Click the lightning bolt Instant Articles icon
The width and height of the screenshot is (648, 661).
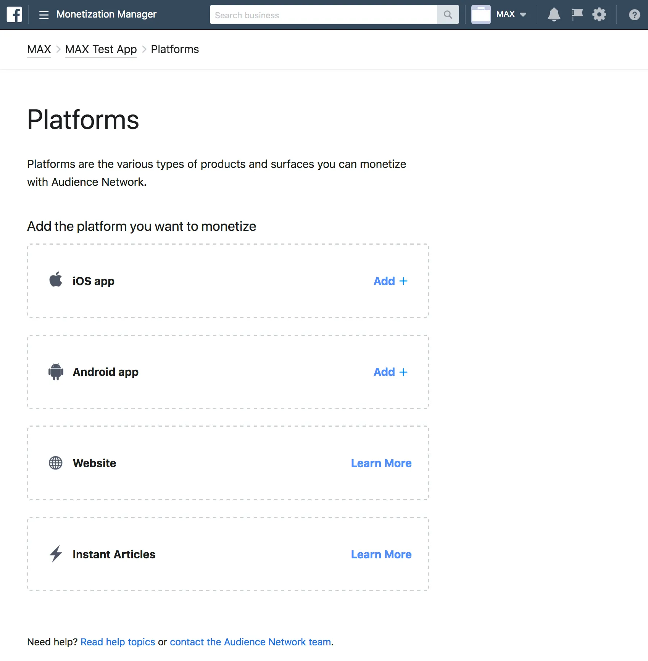click(x=55, y=554)
